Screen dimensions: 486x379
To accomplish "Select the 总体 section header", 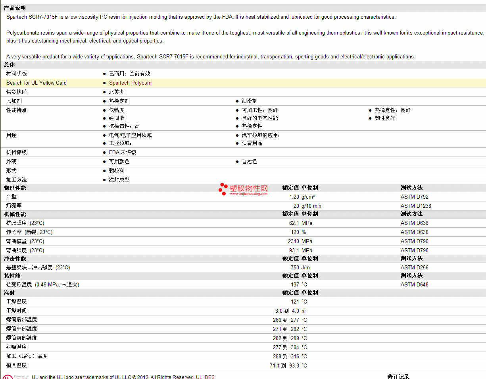I will [10, 65].
